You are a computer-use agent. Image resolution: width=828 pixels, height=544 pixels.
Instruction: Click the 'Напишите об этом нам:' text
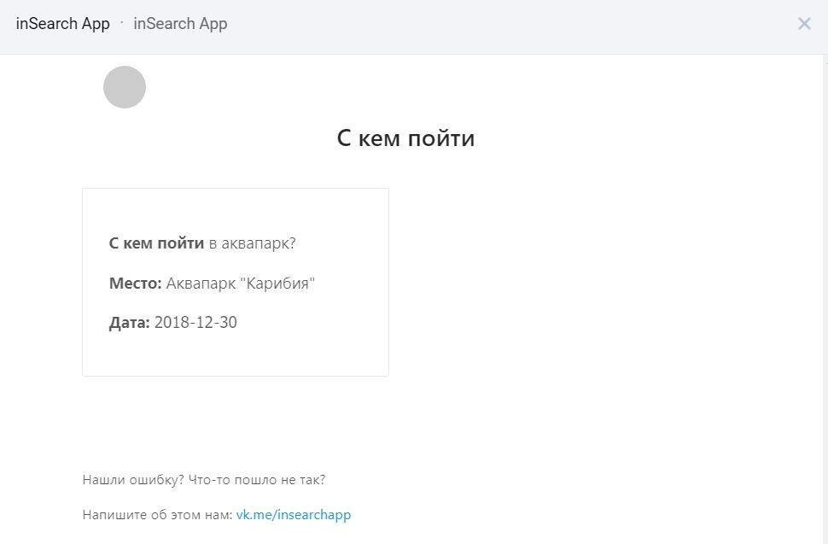(157, 514)
